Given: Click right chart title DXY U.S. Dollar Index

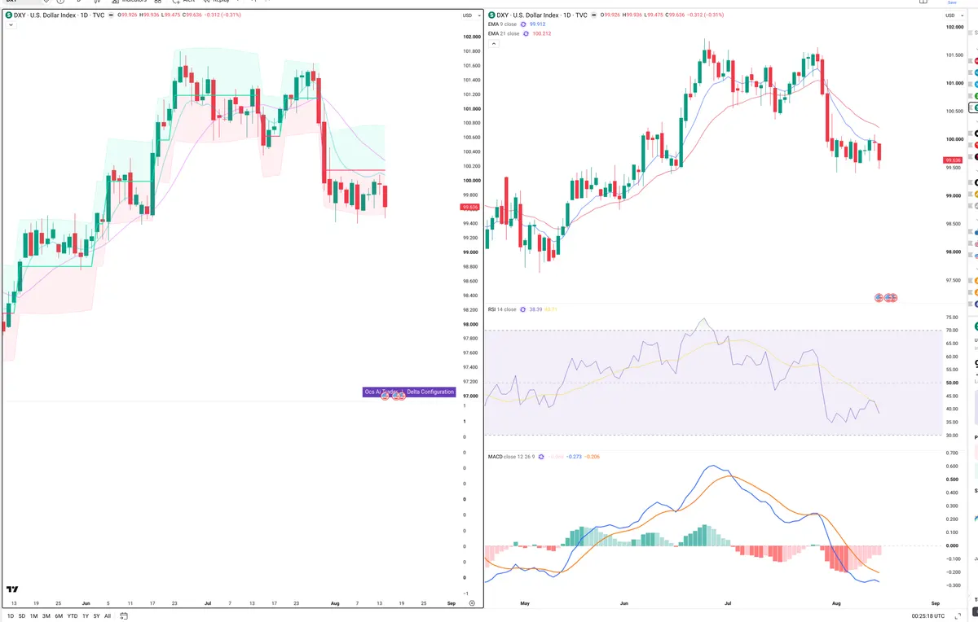Looking at the screenshot, I should (x=528, y=15).
